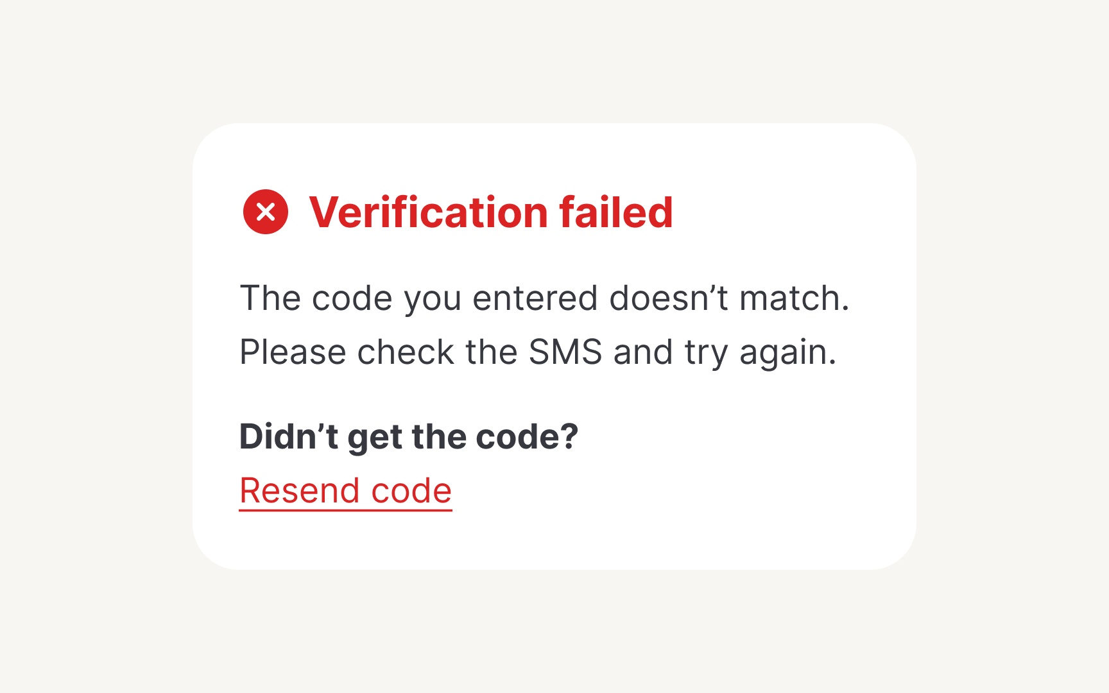Click the word "again" in the message
The image size is (1109, 693).
(783, 354)
